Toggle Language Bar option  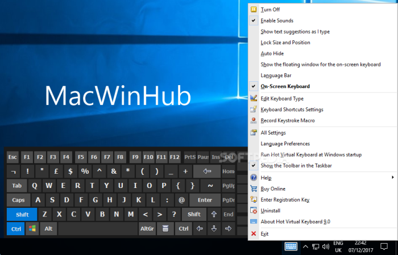pos(322,76)
